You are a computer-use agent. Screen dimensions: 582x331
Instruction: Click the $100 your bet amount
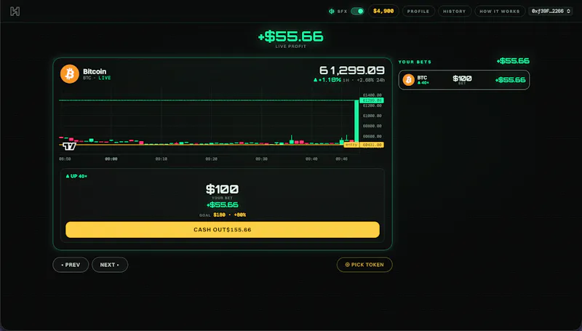tap(223, 189)
